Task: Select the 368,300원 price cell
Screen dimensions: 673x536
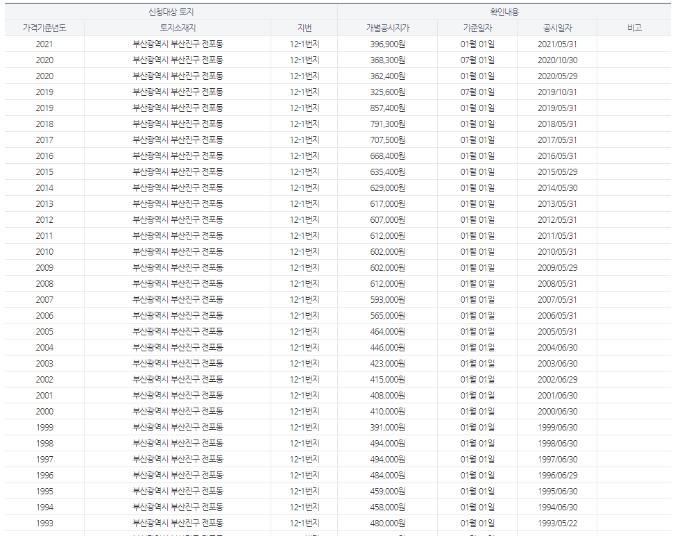Action: [x=388, y=60]
